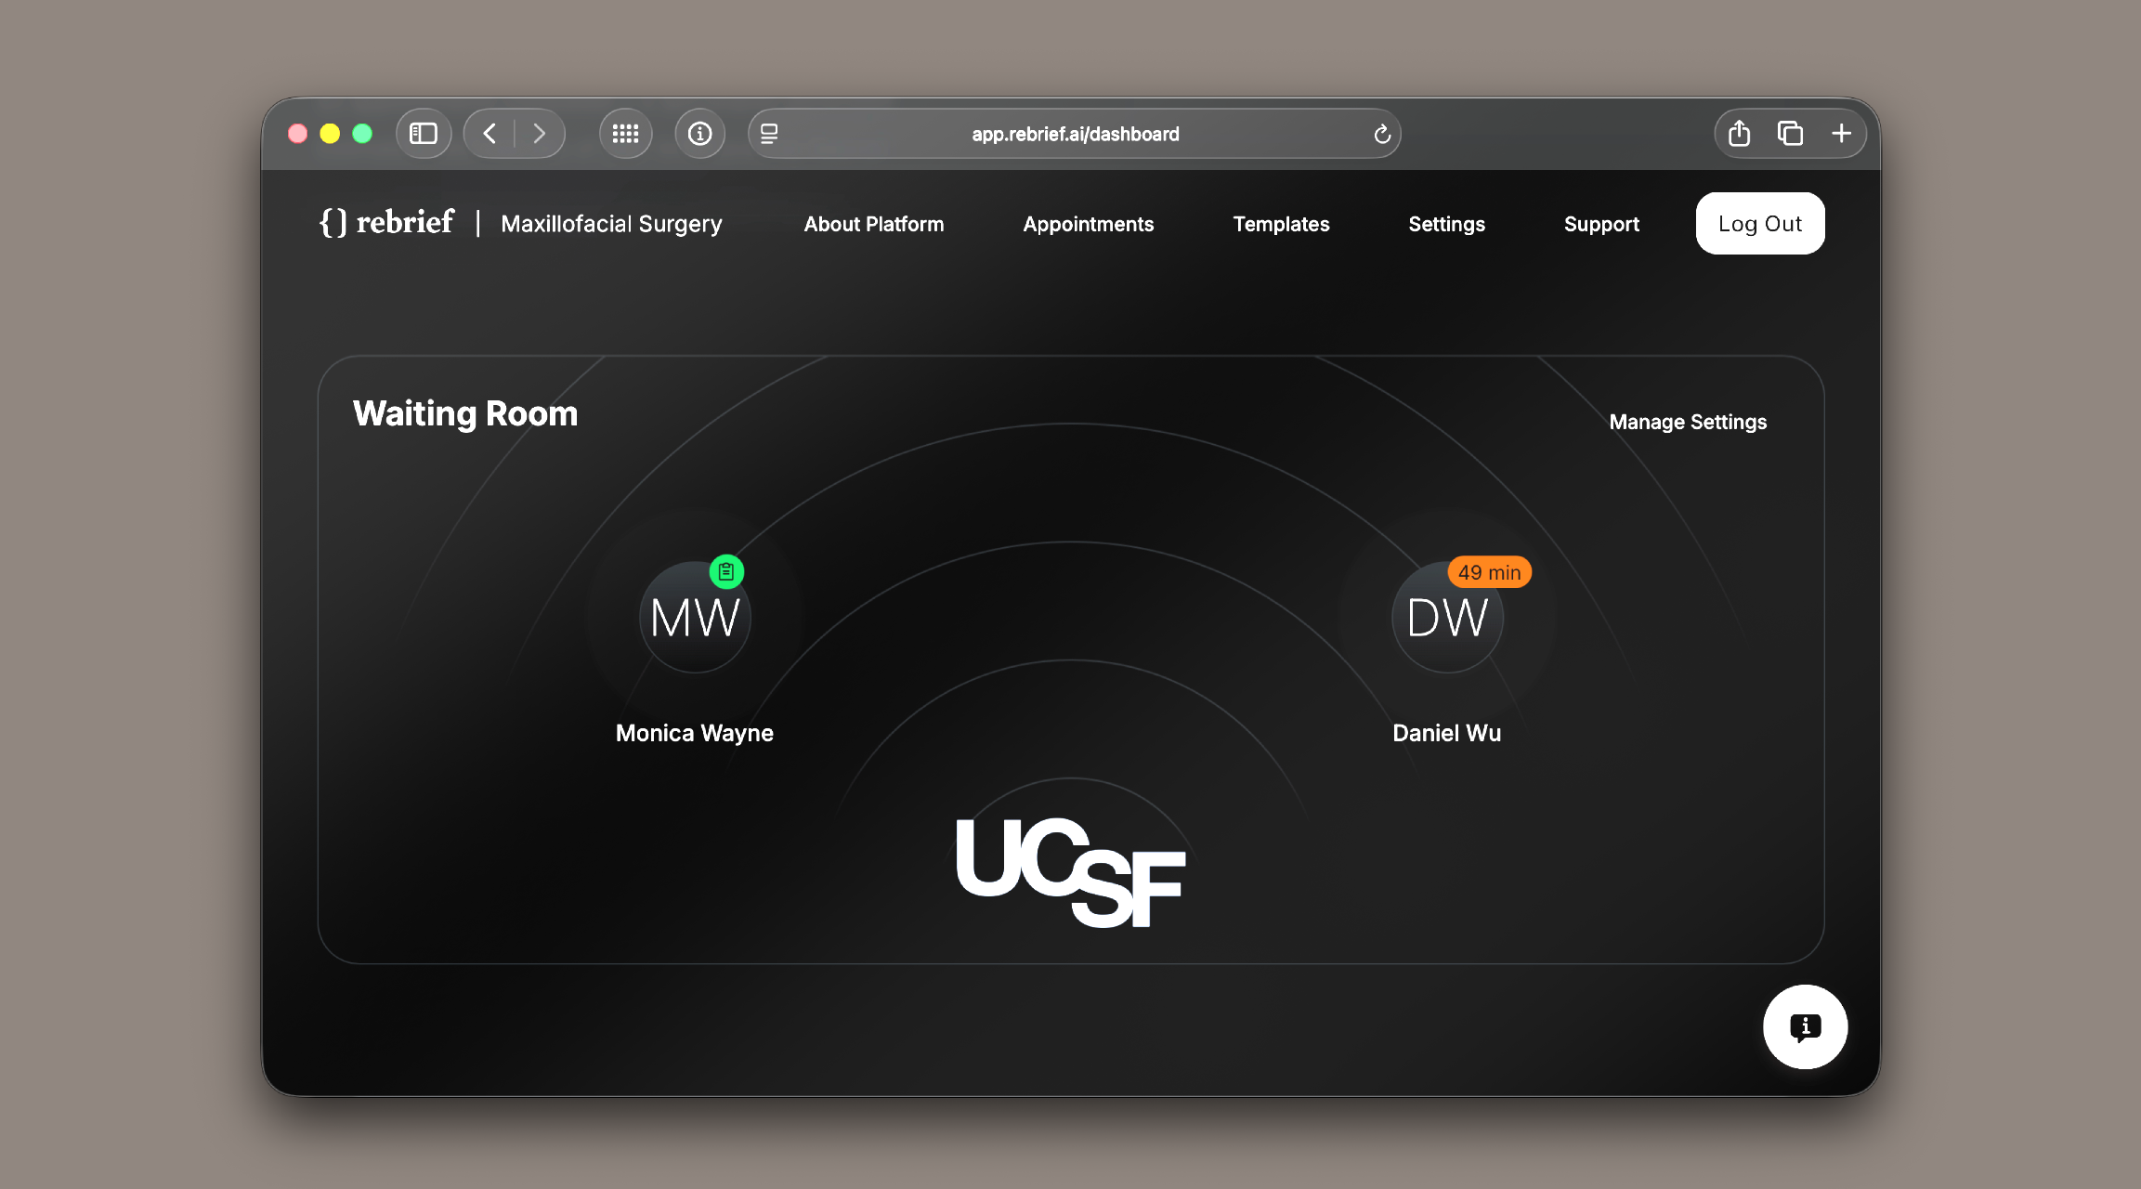Click the Manage Settings link
2141x1189 pixels.
pos(1687,422)
